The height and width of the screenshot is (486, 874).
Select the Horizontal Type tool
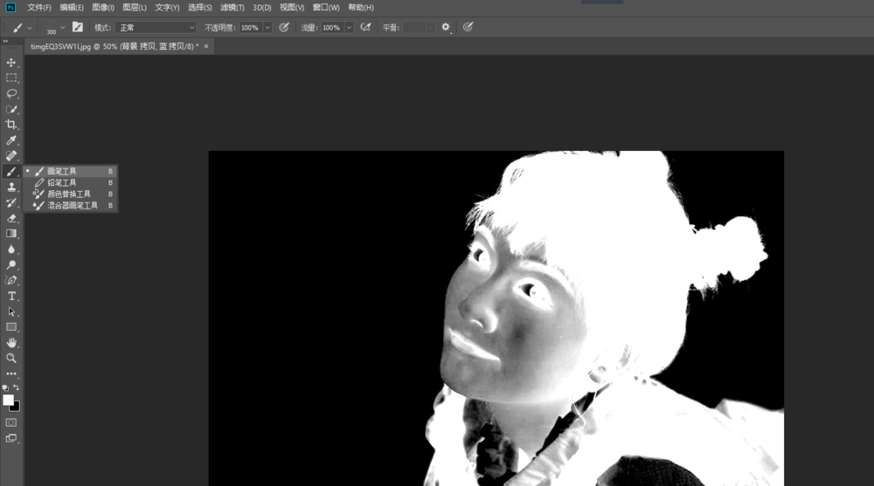(11, 296)
